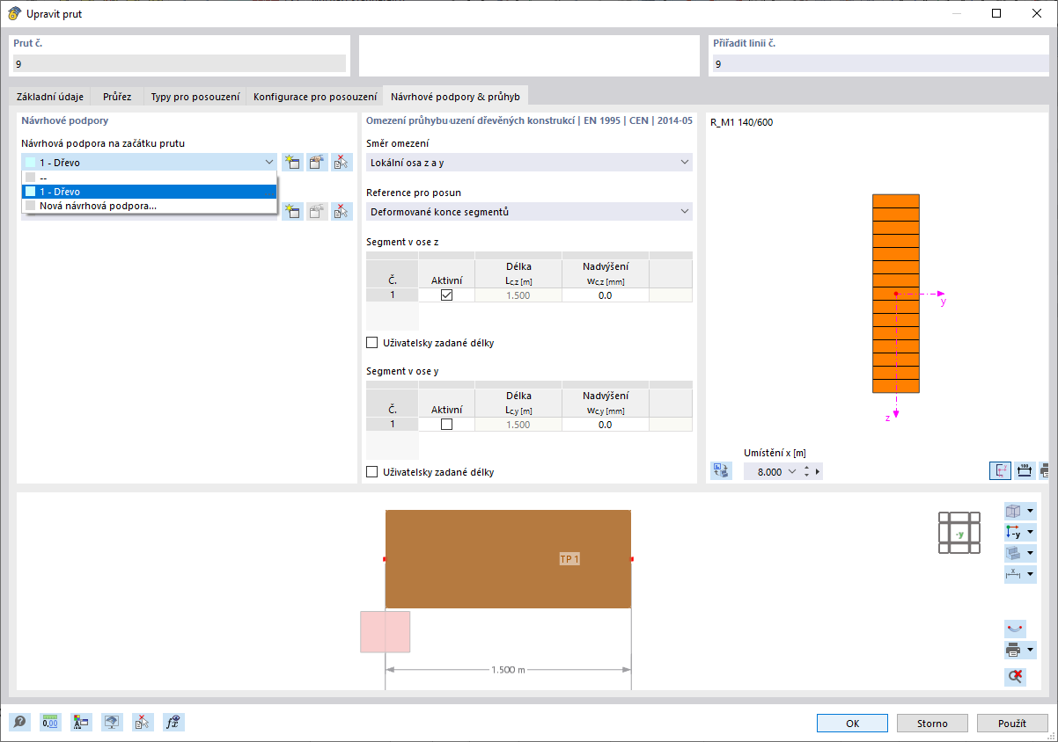Viewport: 1058px width, 742px height.
Task: Select Návrhové podpory & průhyb tab
Action: (455, 96)
